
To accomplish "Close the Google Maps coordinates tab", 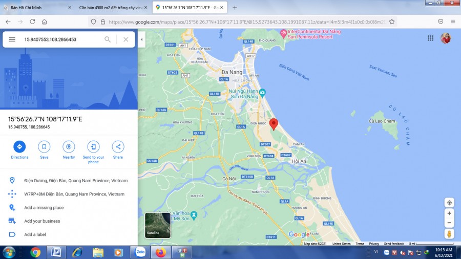I will (222, 8).
